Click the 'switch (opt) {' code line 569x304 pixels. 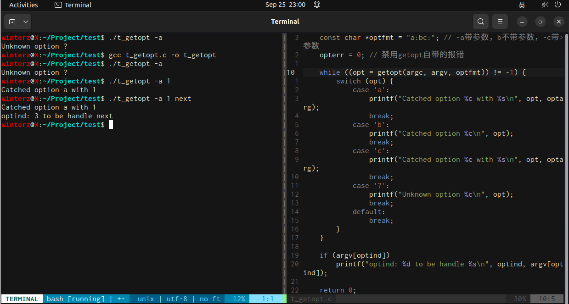(x=365, y=81)
